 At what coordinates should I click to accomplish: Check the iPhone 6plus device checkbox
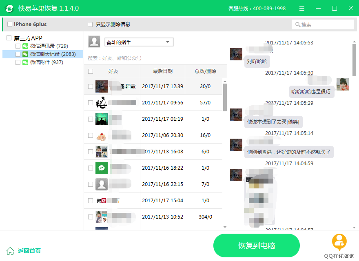tap(10, 24)
